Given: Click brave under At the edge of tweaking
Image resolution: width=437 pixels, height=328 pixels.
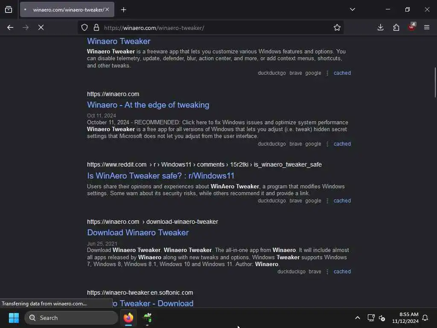Looking at the screenshot, I should (296, 144).
